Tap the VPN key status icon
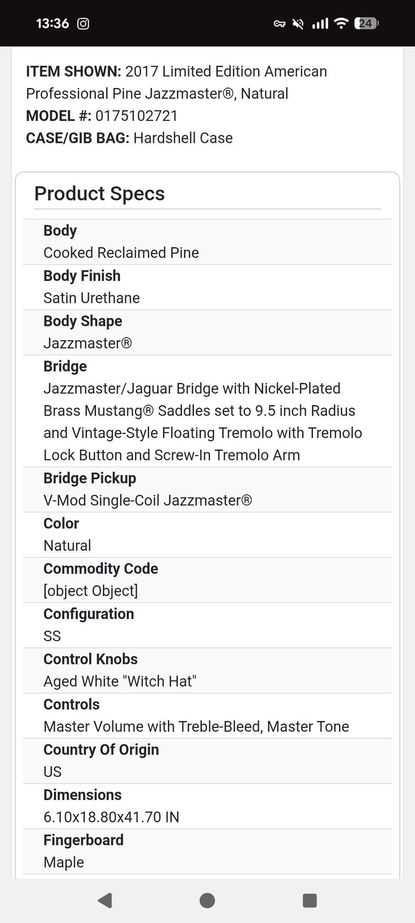Image resolution: width=415 pixels, height=923 pixels. pyautogui.click(x=279, y=24)
